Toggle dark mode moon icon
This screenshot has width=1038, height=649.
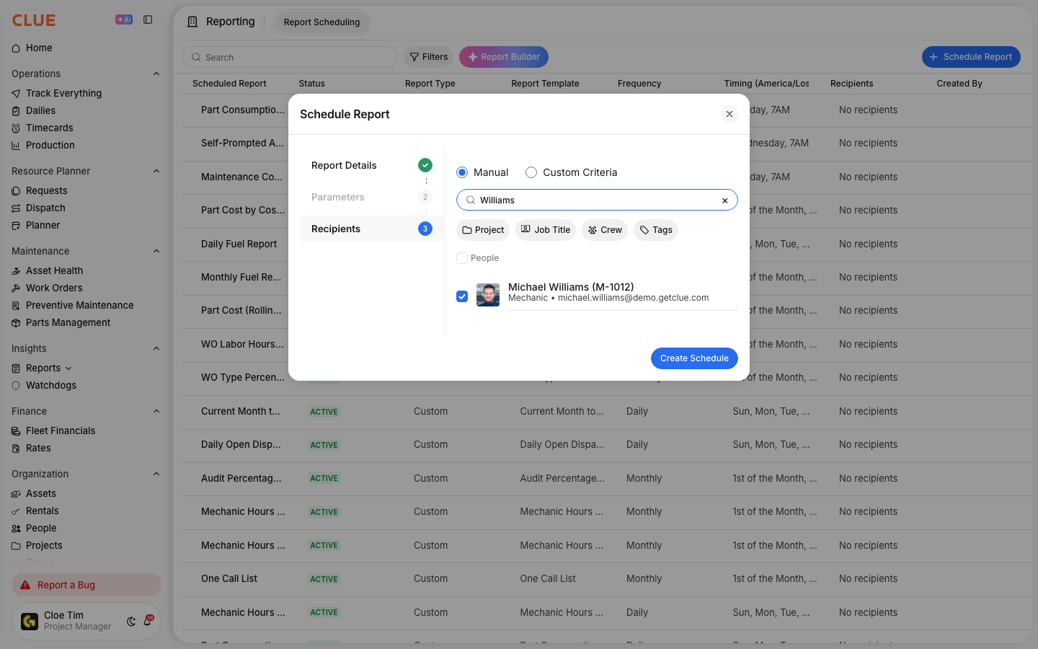click(131, 622)
